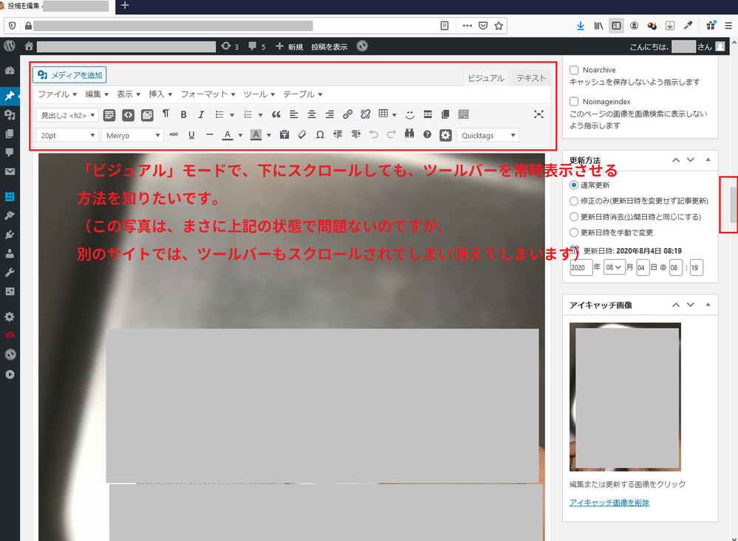Open find and replace (binoculars icon)
Viewport: 738px width, 541px height.
(409, 135)
